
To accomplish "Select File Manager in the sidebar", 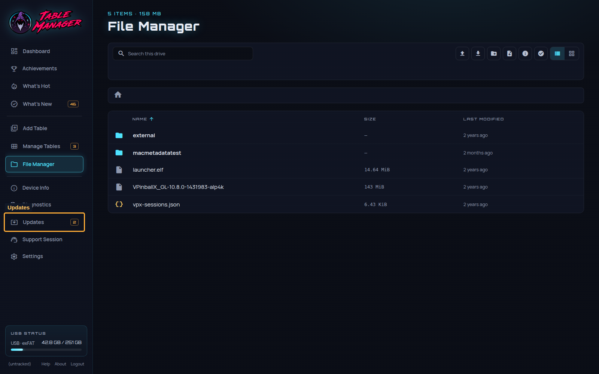I will click(x=44, y=164).
